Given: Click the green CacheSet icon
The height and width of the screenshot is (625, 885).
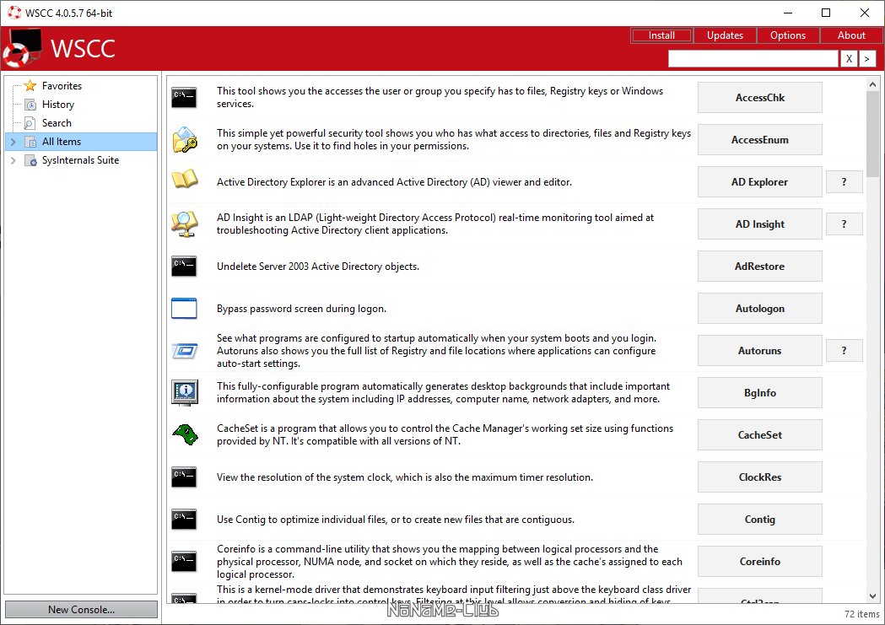Looking at the screenshot, I should (184, 434).
